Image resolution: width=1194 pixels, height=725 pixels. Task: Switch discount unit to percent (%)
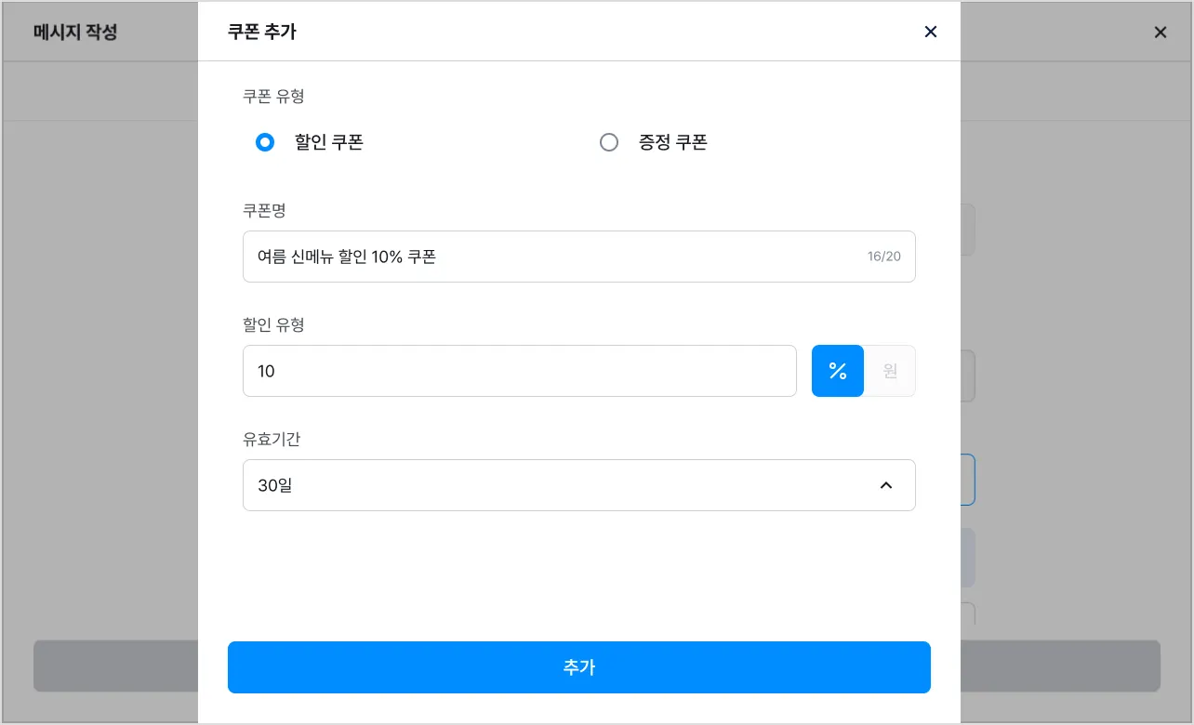838,371
